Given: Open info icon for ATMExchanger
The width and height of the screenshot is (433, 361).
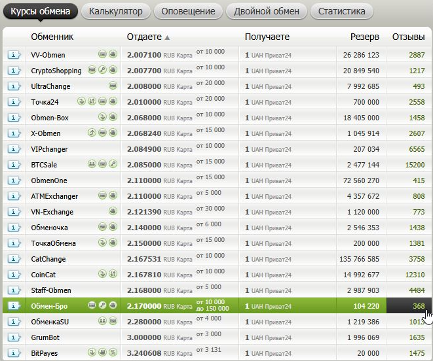Looking at the screenshot, I should coord(14,196).
